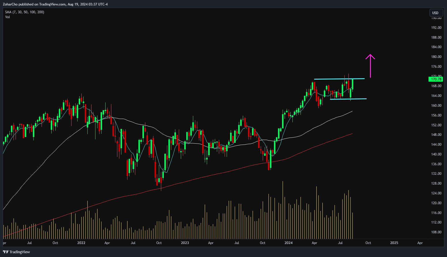Click the 160.00 price axis label
447x257 pixels.
point(436,106)
